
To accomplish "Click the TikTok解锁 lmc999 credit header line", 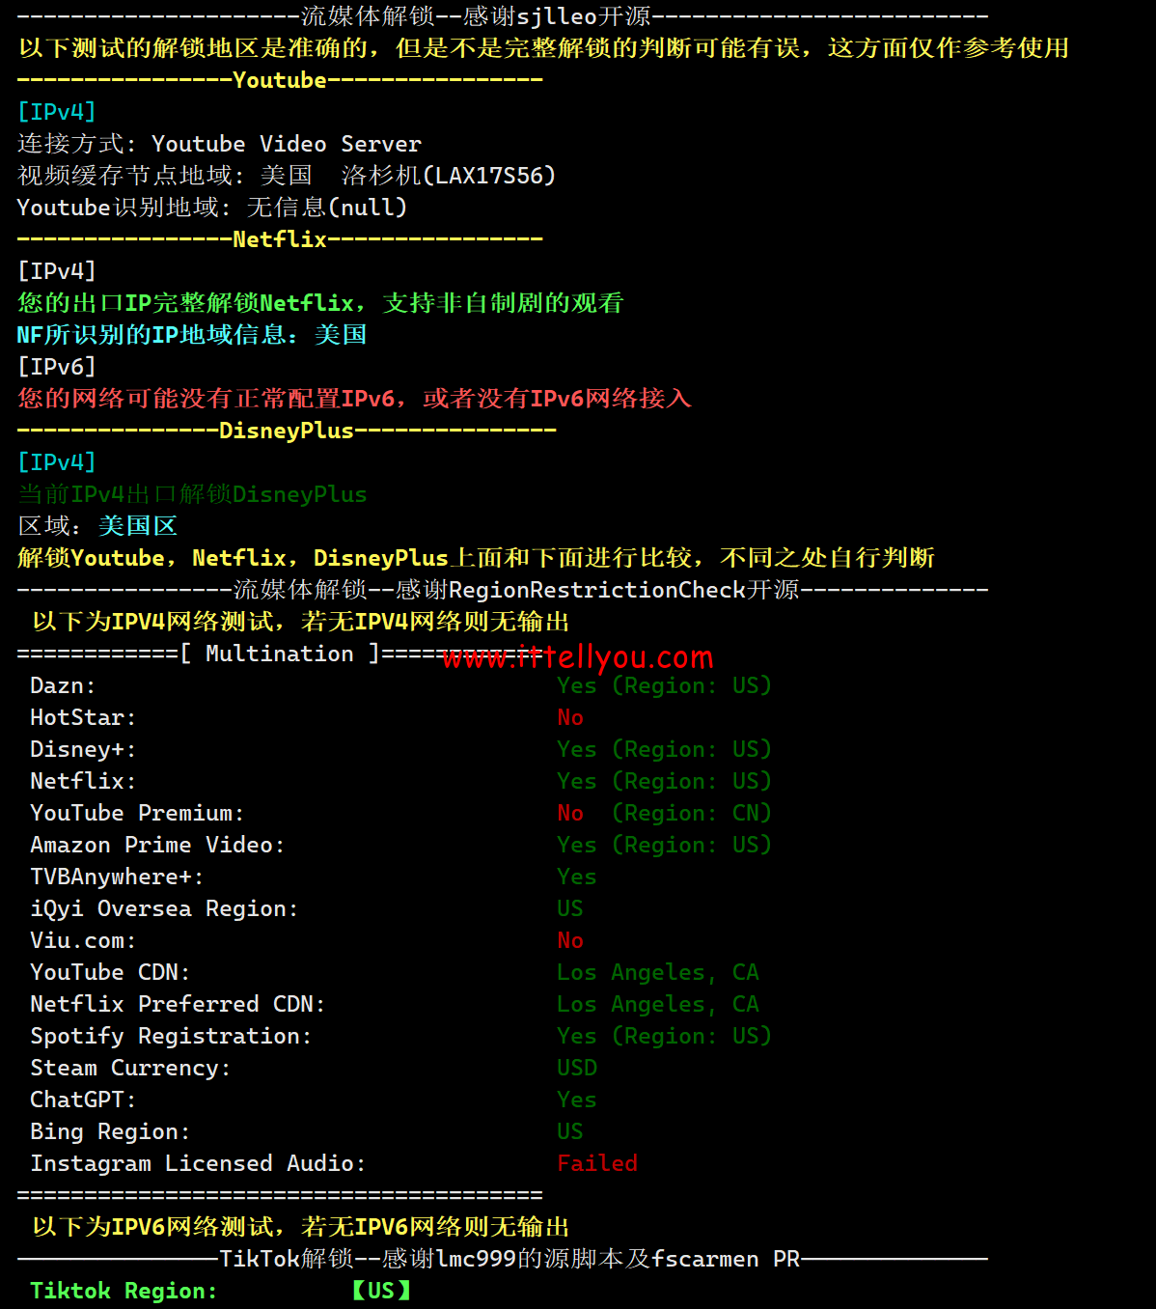I will 503,1259.
